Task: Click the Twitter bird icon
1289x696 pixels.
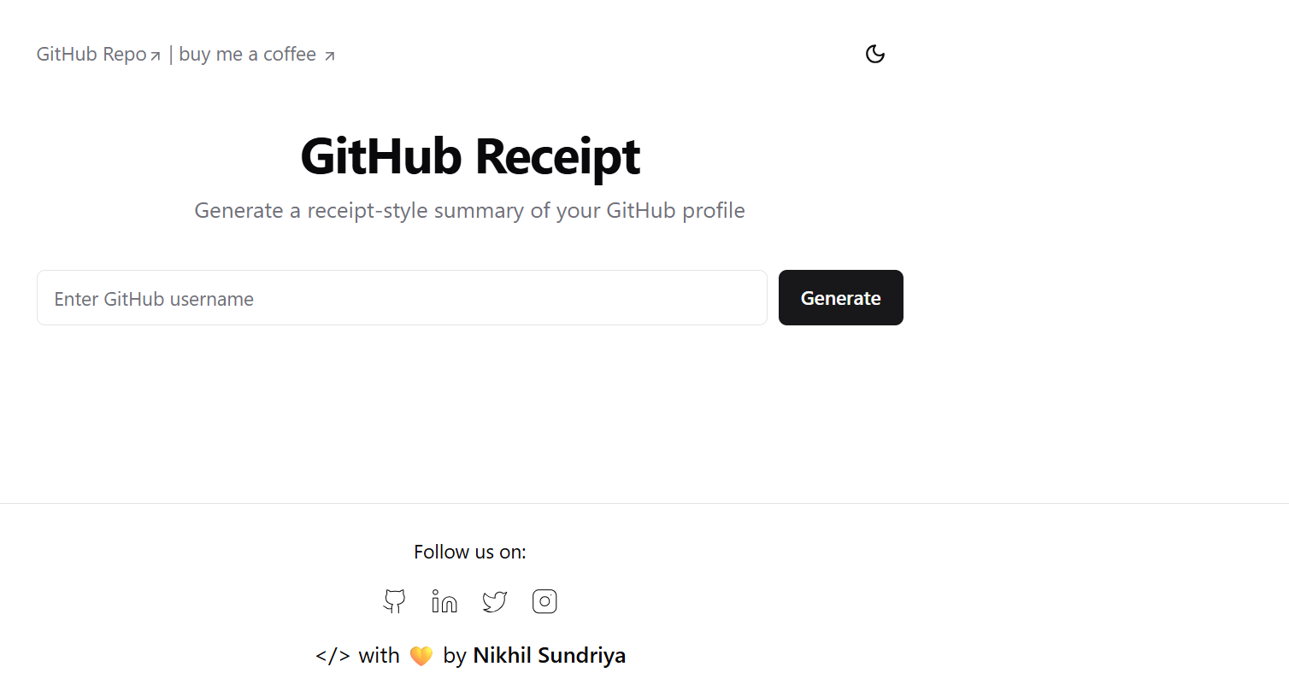Action: point(494,601)
